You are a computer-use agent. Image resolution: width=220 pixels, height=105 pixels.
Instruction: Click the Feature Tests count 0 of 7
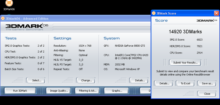[41, 63]
